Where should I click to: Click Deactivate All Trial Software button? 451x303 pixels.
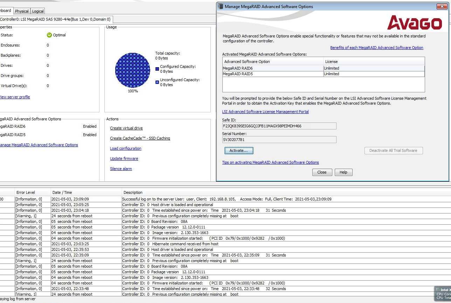(x=394, y=150)
